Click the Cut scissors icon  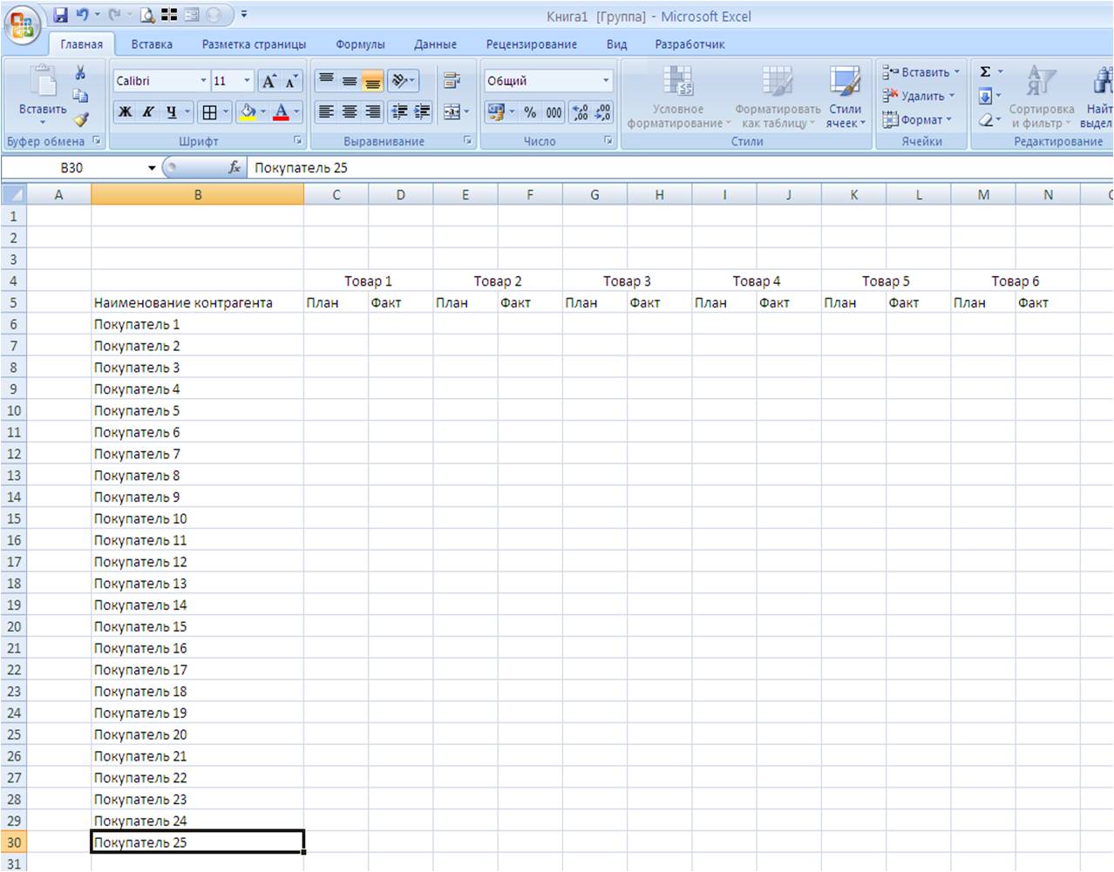coord(80,73)
